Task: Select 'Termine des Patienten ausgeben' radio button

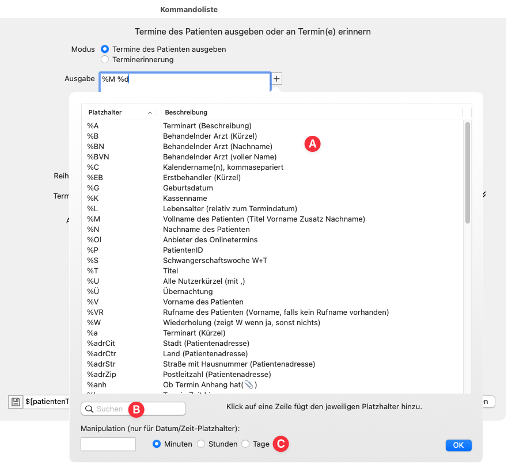Action: point(105,49)
